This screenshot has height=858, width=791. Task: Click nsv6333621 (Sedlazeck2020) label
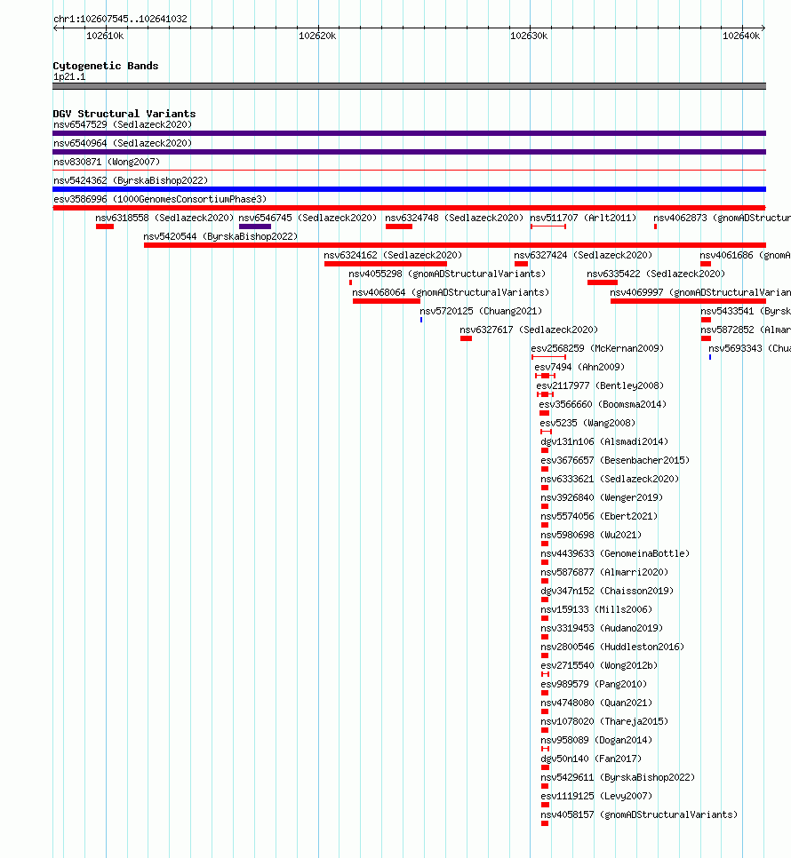(x=610, y=478)
